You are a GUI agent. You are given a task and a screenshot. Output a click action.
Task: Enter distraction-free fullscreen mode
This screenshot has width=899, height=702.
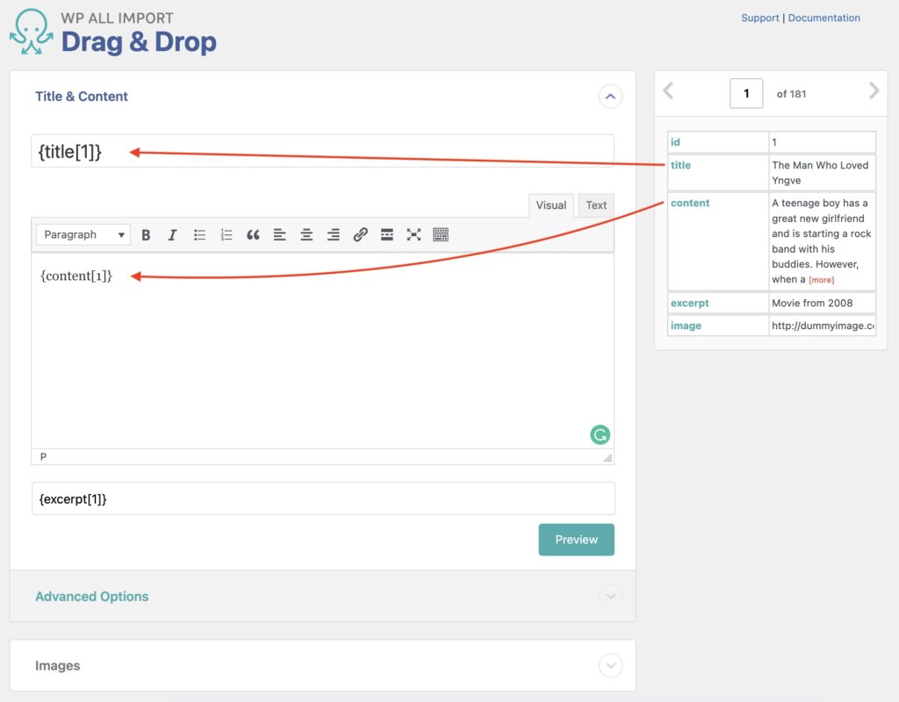pyautogui.click(x=414, y=234)
